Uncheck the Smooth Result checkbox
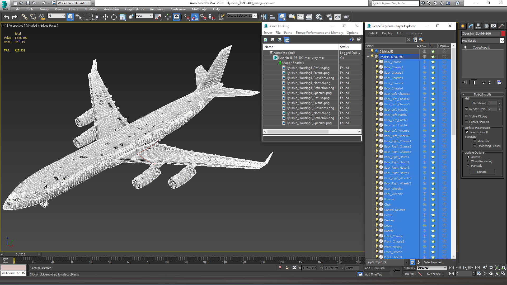The width and height of the screenshot is (507, 285). [x=467, y=132]
